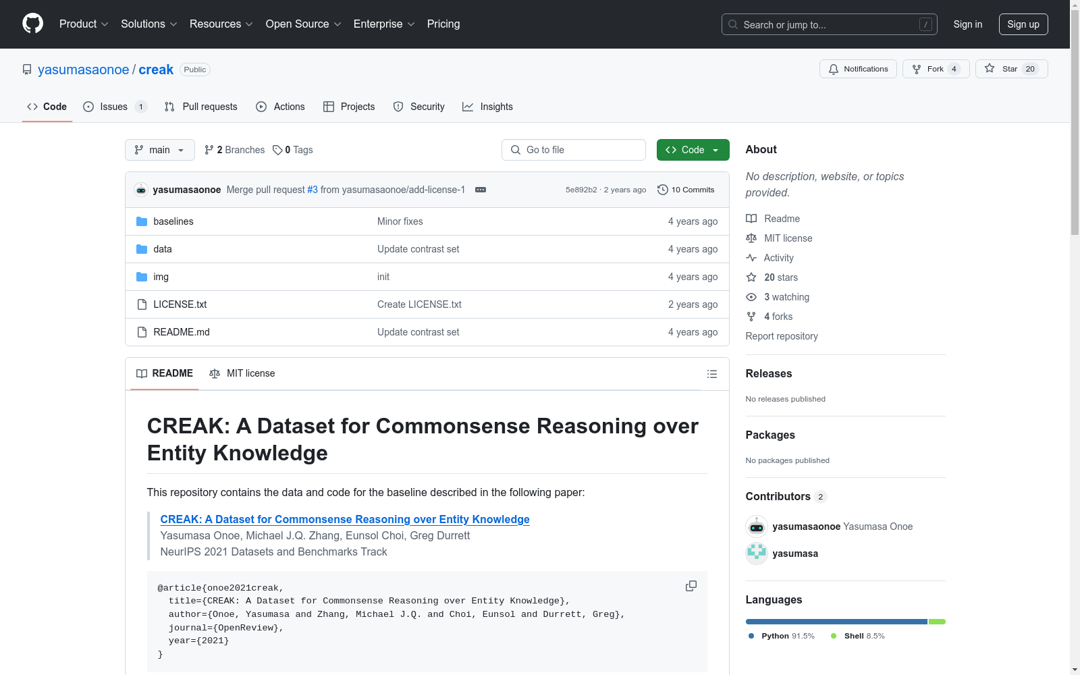Click the Sign in link
This screenshot has width=1080, height=675.
(x=967, y=24)
